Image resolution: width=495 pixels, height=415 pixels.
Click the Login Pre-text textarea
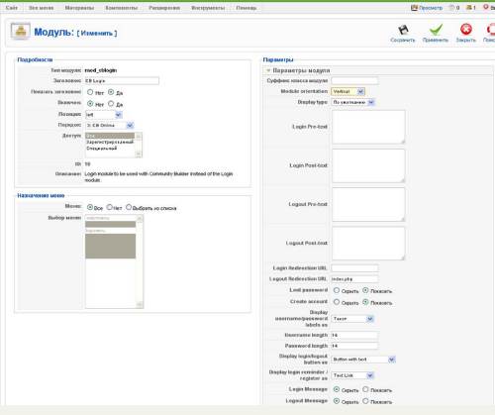(368, 127)
